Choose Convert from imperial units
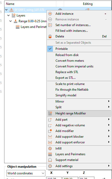The image size is (112, 179). point(74,66)
